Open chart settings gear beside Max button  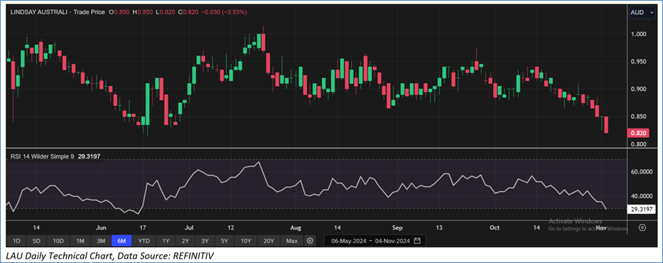point(310,240)
